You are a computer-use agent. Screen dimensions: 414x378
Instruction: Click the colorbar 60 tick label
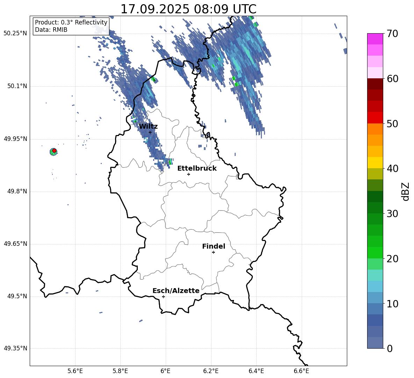tap(392, 79)
